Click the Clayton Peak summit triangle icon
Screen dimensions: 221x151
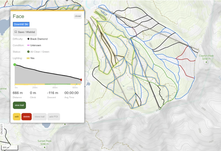pyautogui.click(x=206, y=62)
